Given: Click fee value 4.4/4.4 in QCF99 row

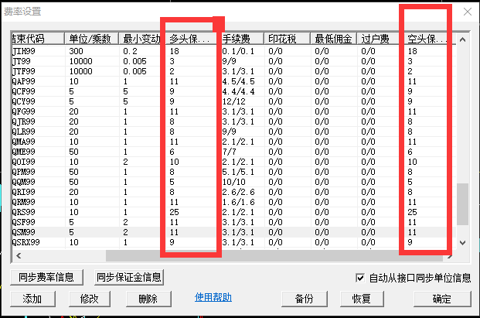Looking at the screenshot, I should pos(238,91).
